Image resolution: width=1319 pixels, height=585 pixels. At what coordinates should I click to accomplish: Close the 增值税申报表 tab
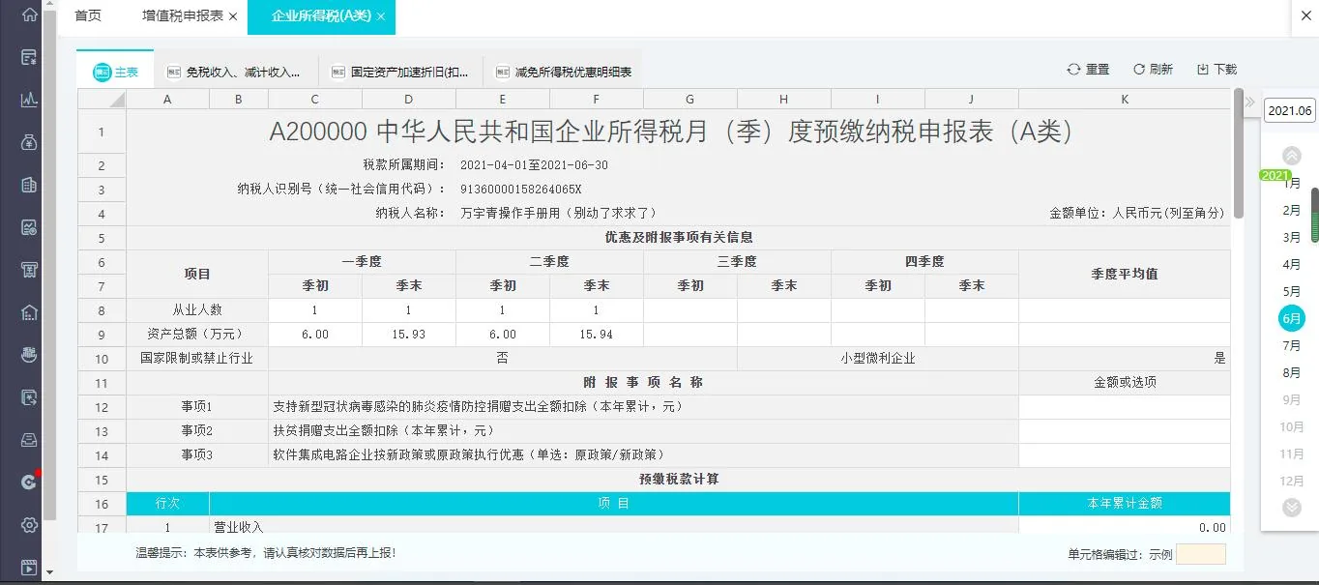coord(233,17)
